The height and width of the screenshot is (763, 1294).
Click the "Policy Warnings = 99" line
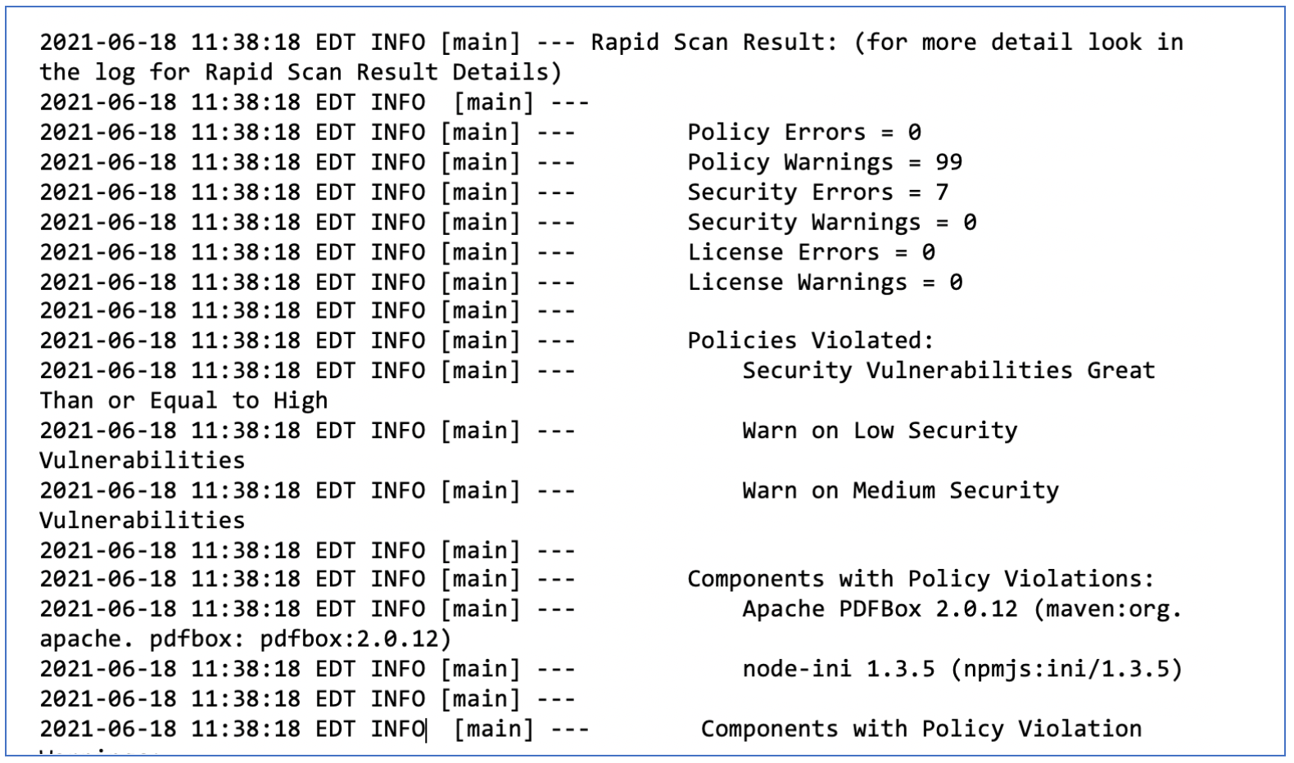(x=824, y=162)
